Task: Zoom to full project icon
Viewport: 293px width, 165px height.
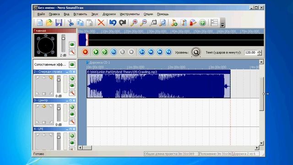Action: (x=163, y=22)
